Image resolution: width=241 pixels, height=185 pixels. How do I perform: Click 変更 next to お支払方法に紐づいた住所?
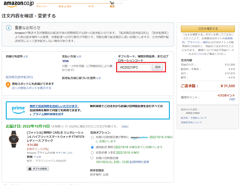[x=99, y=78]
